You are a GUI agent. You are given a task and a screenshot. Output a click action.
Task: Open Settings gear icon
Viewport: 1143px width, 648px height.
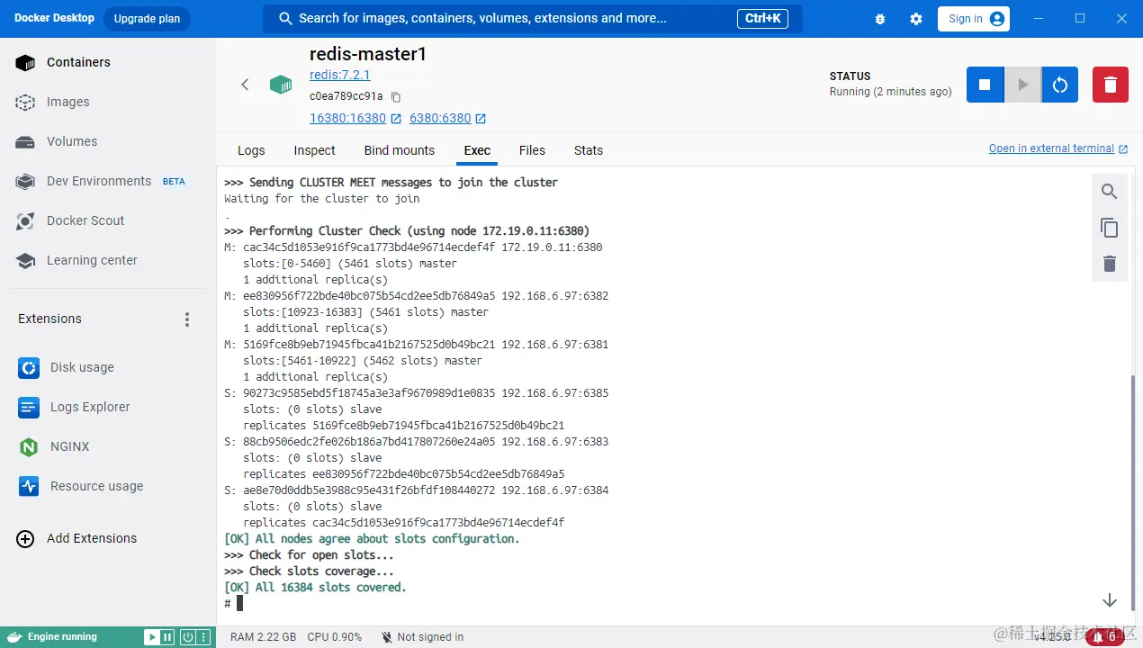point(916,19)
